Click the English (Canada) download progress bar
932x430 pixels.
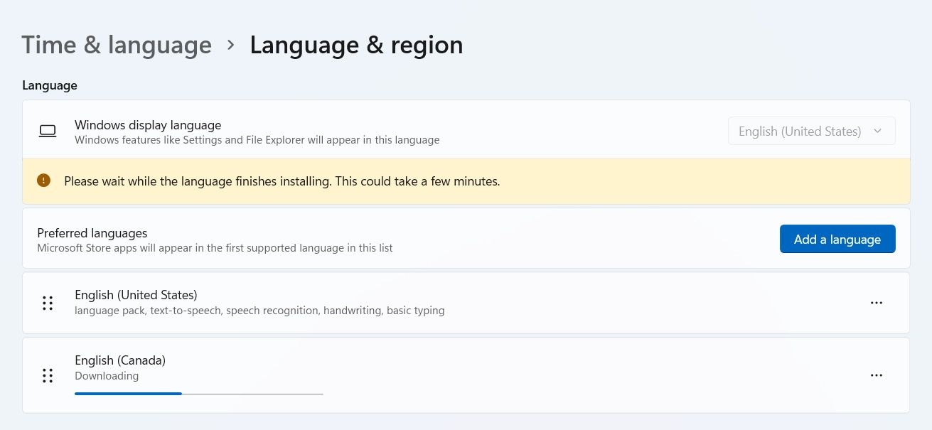(x=198, y=393)
